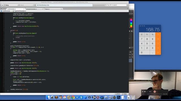Open Skype from the Dock
181x101 pixels.
tap(81, 97)
